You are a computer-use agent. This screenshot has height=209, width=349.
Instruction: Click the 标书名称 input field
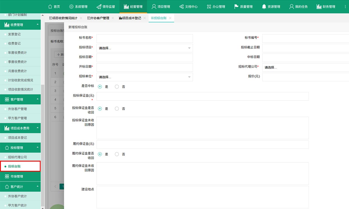point(145,38)
